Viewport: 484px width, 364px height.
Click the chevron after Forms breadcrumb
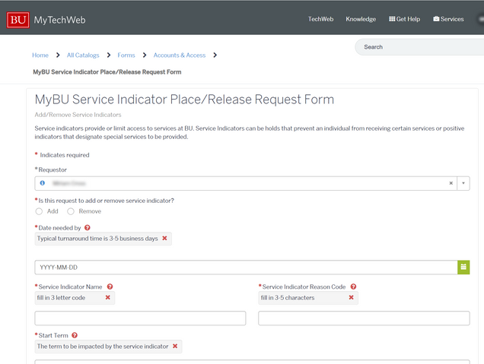tap(145, 55)
